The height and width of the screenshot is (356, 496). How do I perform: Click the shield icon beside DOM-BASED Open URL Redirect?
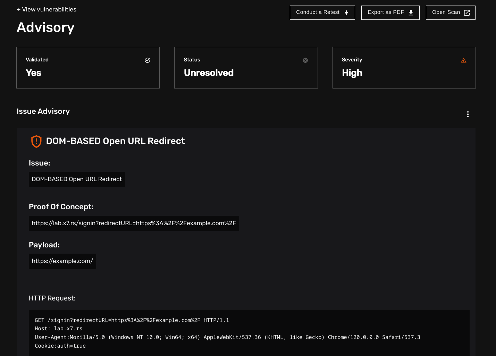36,141
